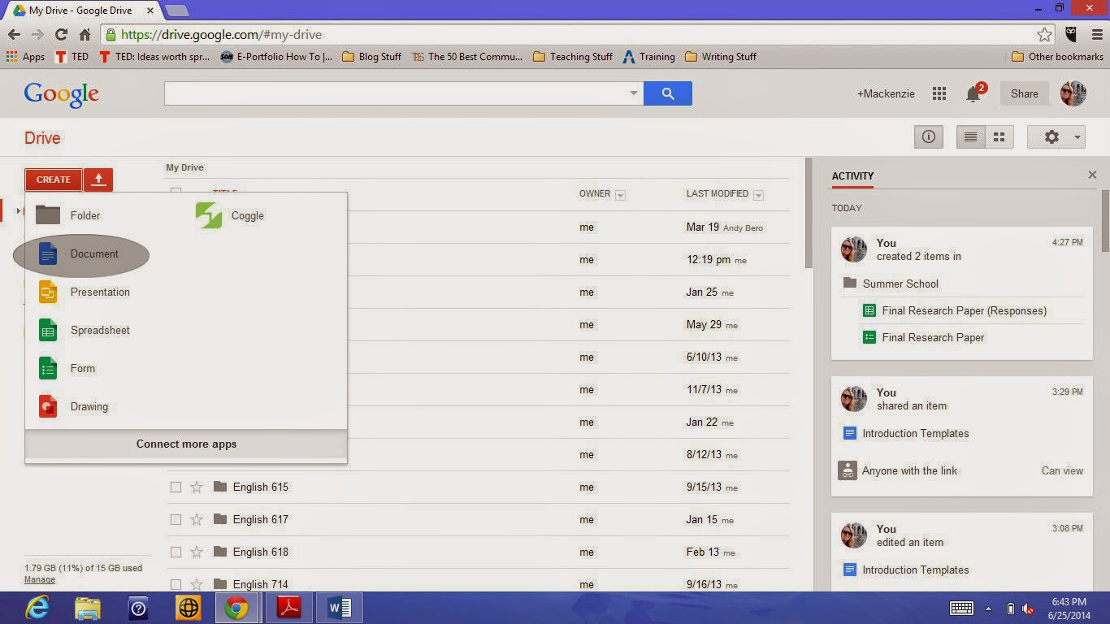Select the checkbox next to English 615
This screenshot has width=1110, height=624.
176,487
